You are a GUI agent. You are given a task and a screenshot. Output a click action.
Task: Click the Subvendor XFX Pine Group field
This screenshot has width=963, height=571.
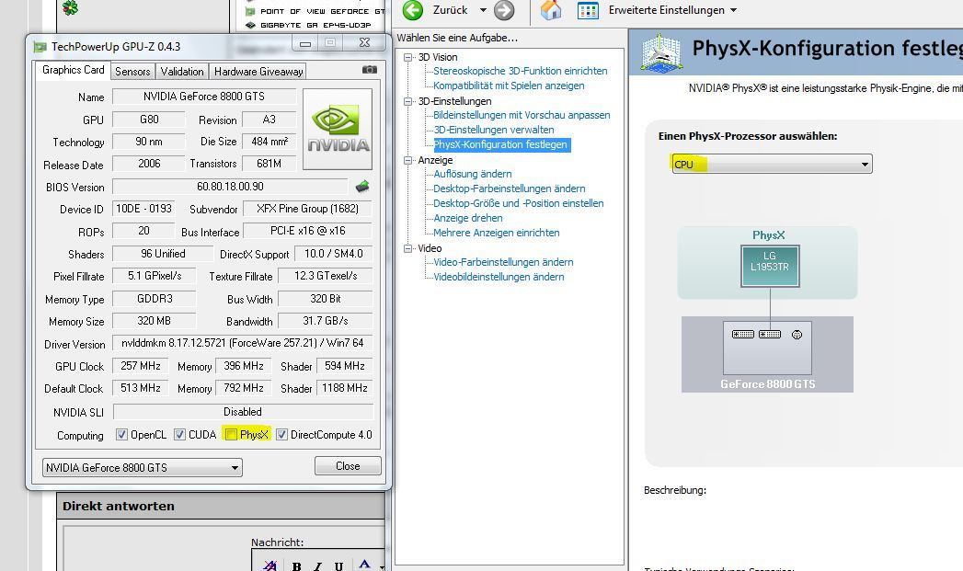(x=308, y=209)
